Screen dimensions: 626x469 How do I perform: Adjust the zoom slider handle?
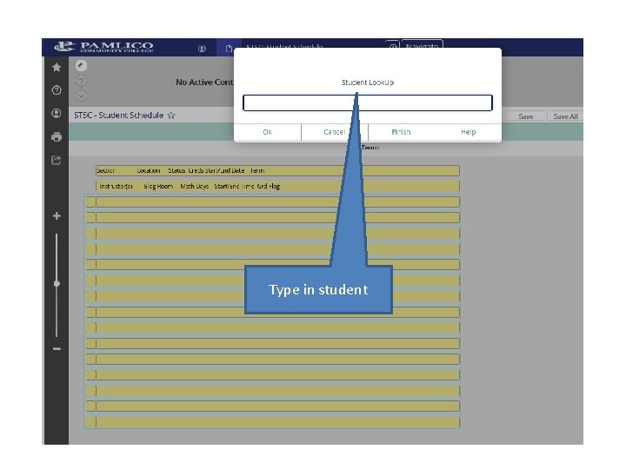57,283
